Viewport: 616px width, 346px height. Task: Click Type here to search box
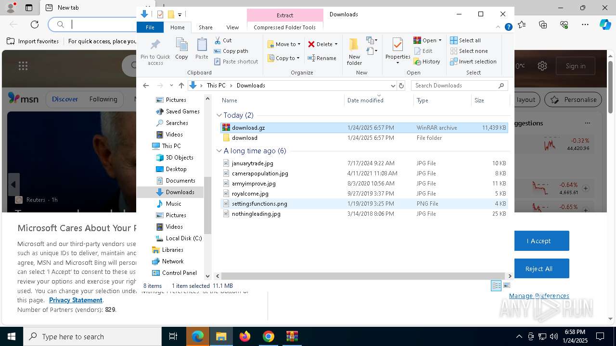click(92, 336)
